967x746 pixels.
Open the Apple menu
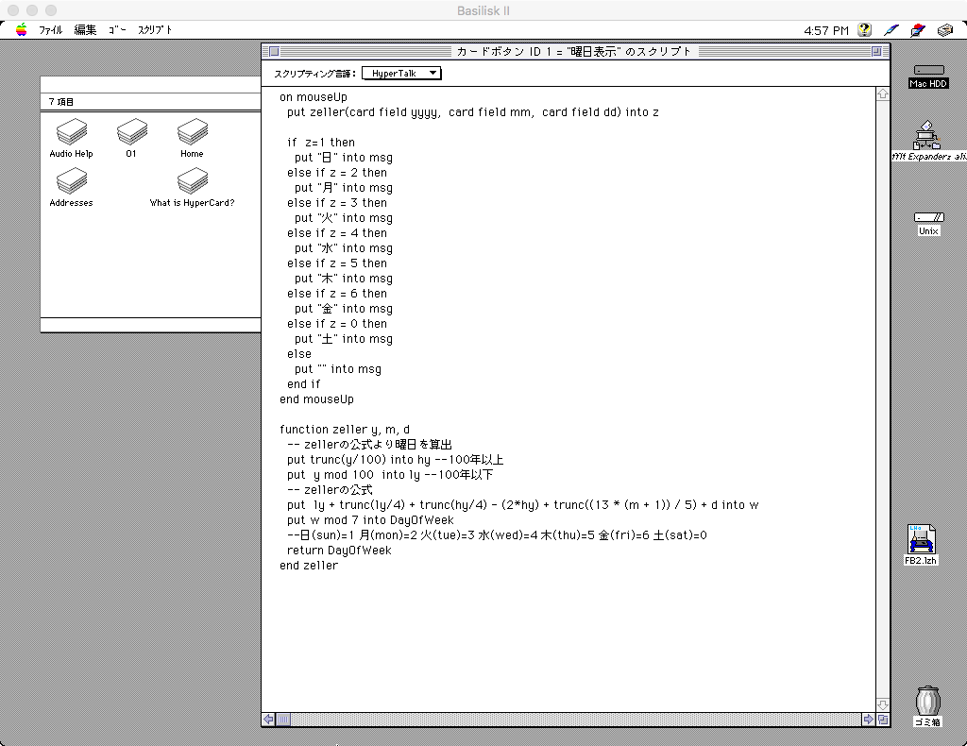point(22,29)
